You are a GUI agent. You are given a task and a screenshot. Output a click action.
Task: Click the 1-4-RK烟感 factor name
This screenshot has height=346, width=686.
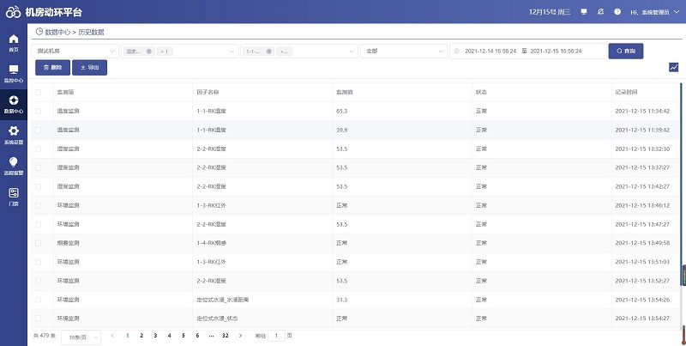211,243
